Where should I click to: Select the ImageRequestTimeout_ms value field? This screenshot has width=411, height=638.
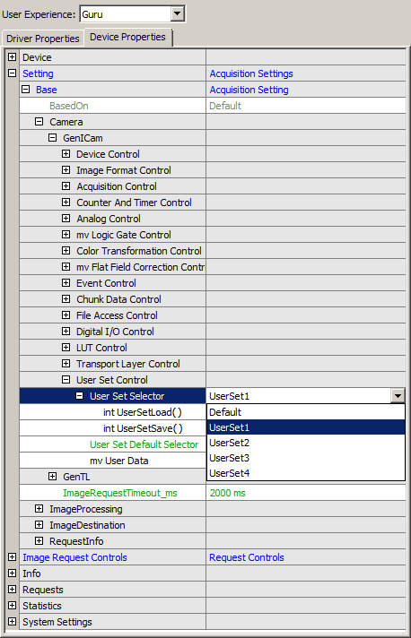click(306, 493)
